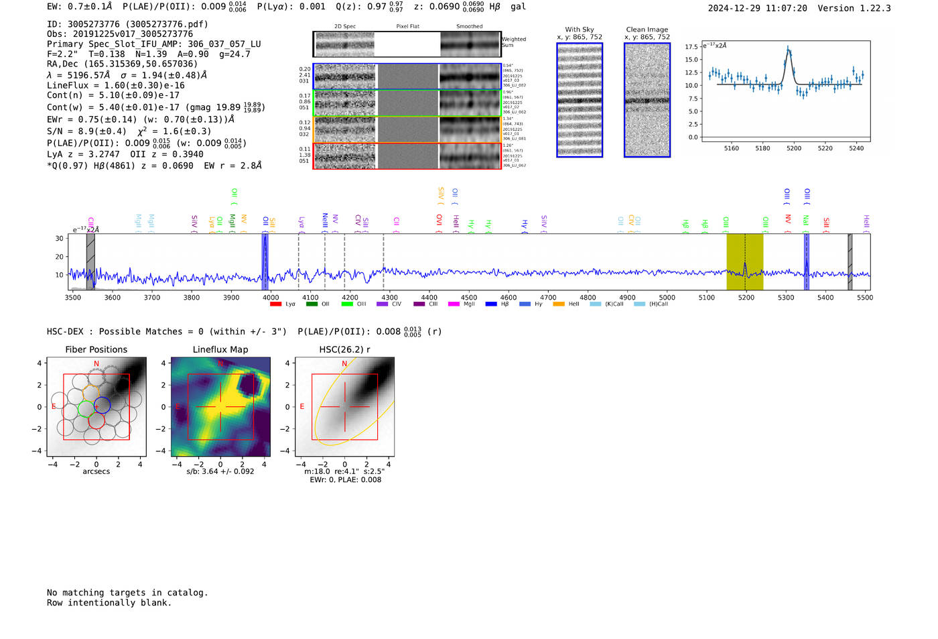Click the F=2.2" T=0.138 parameters line
The width and height of the screenshot is (938, 639).
pyautogui.click(x=149, y=54)
